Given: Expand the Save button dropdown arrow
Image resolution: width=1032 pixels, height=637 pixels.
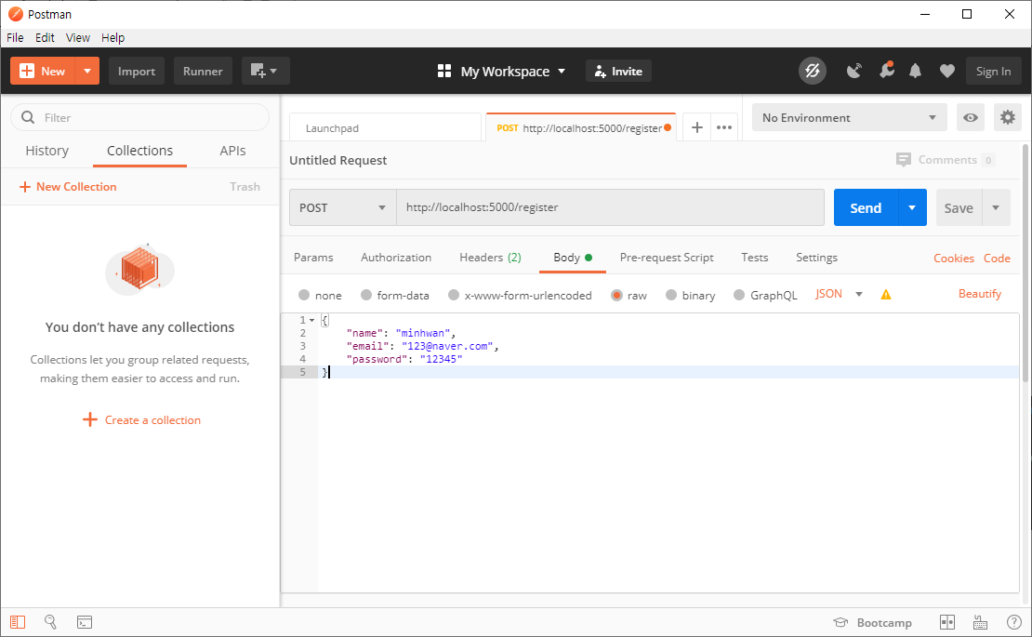Looking at the screenshot, I should 996,208.
